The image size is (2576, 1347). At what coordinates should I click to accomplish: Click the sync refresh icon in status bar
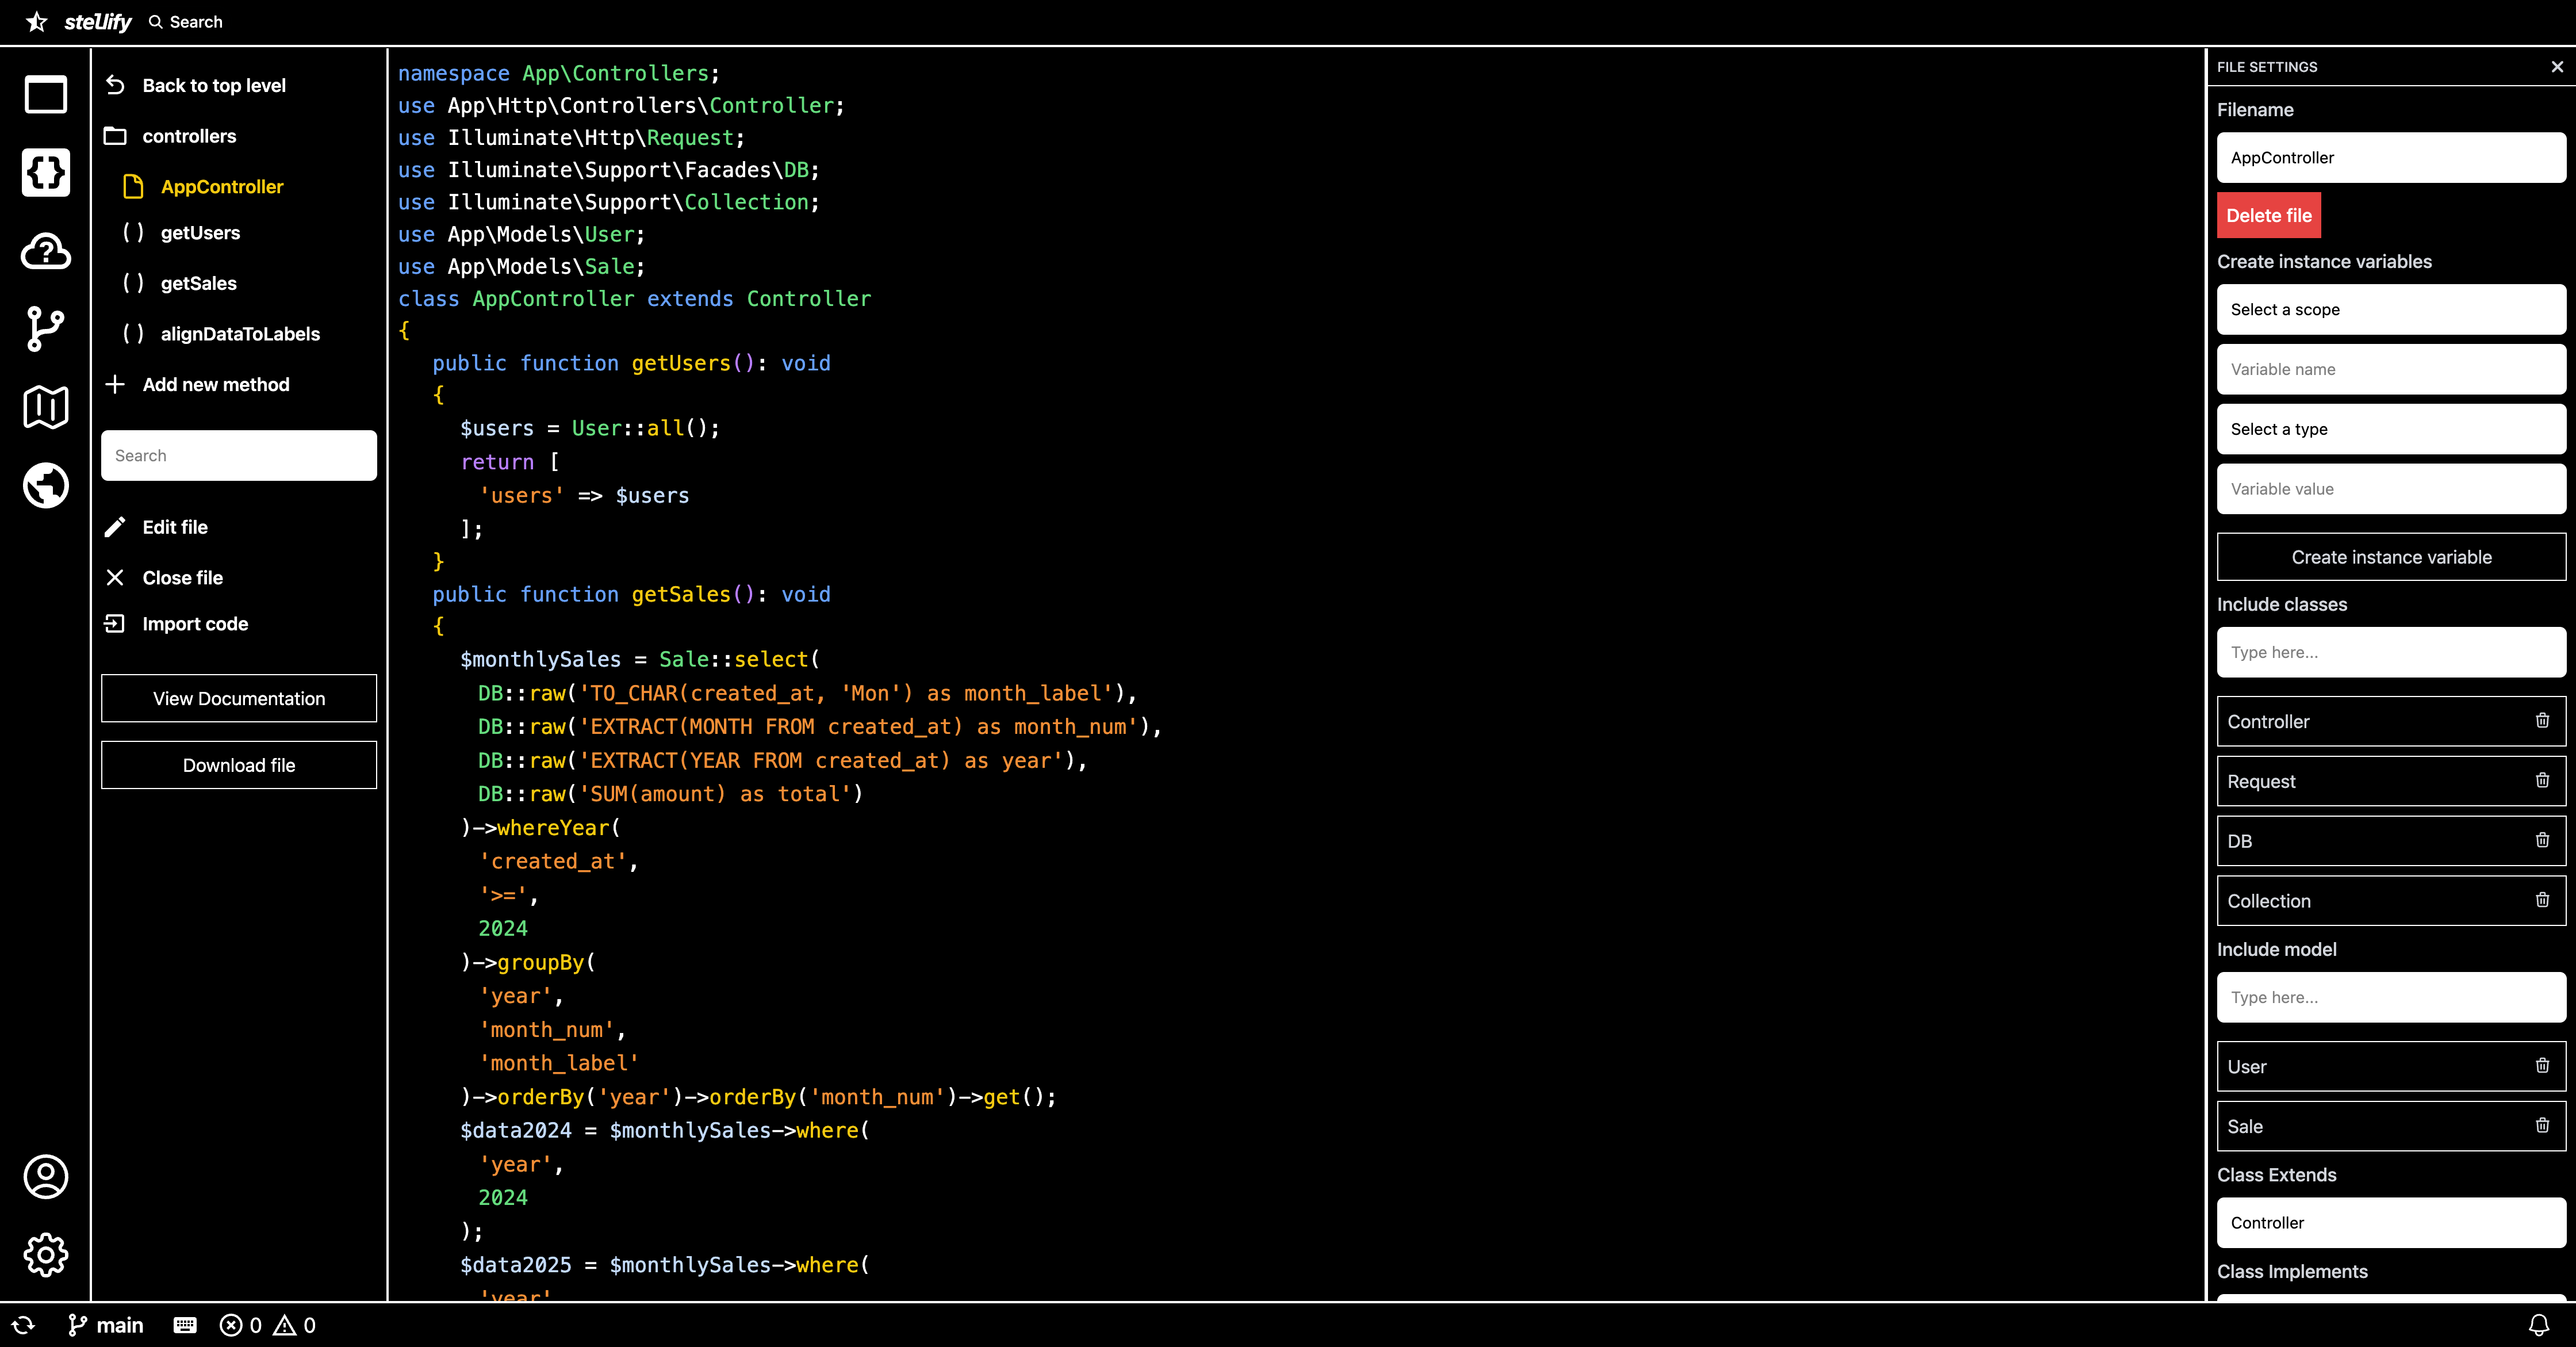(23, 1325)
